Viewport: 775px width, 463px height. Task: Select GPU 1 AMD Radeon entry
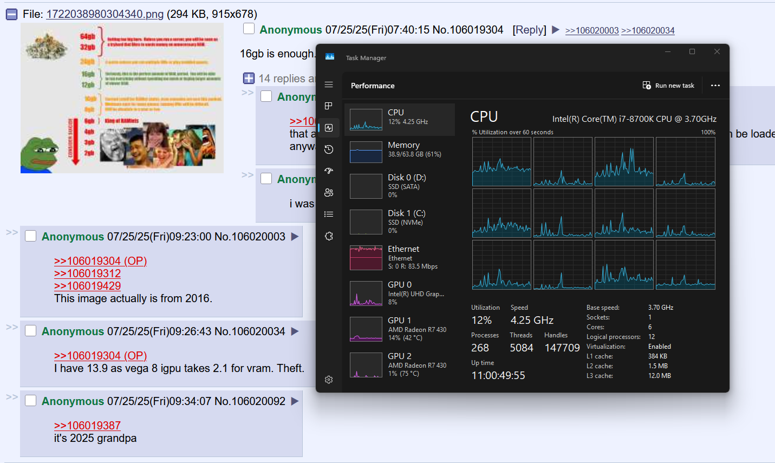click(x=400, y=329)
